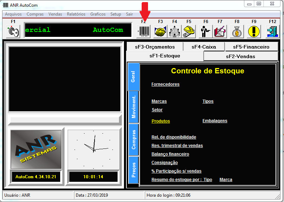Select the Moviment. vertical tab

(x=134, y=107)
